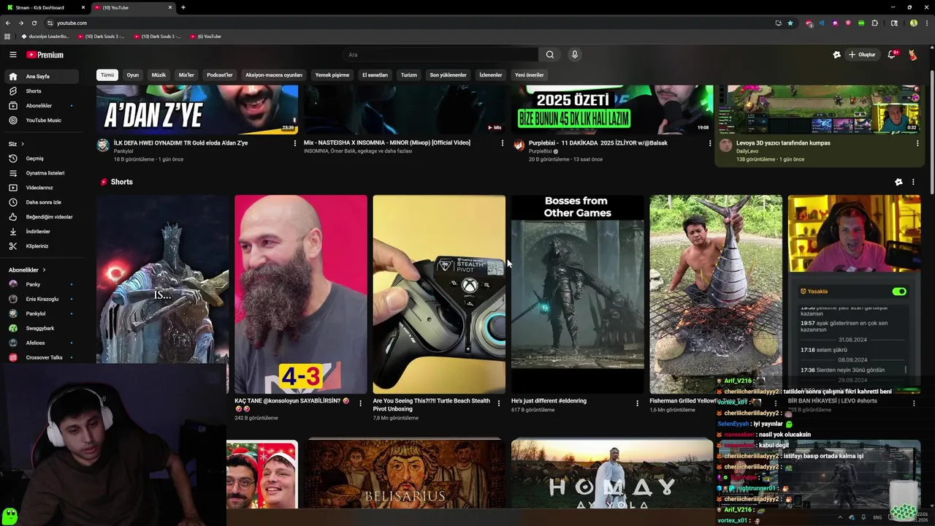Open options for He's just different short
This screenshot has width=935, height=526.
click(x=637, y=403)
